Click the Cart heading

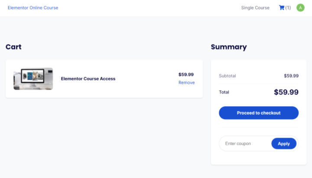13,47
